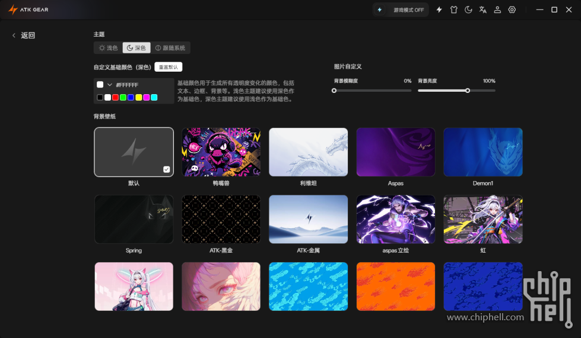The image size is (581, 338).
Task: Select the 浅色 light theme
Action: pyautogui.click(x=108, y=48)
